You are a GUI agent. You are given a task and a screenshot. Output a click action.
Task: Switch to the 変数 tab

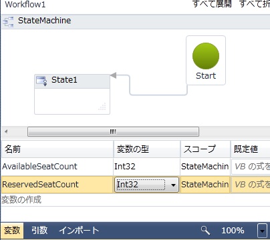coord(12,230)
